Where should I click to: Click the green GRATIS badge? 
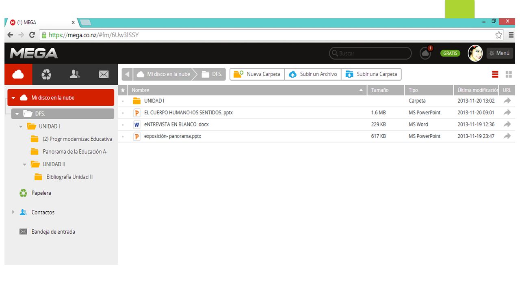pos(450,53)
